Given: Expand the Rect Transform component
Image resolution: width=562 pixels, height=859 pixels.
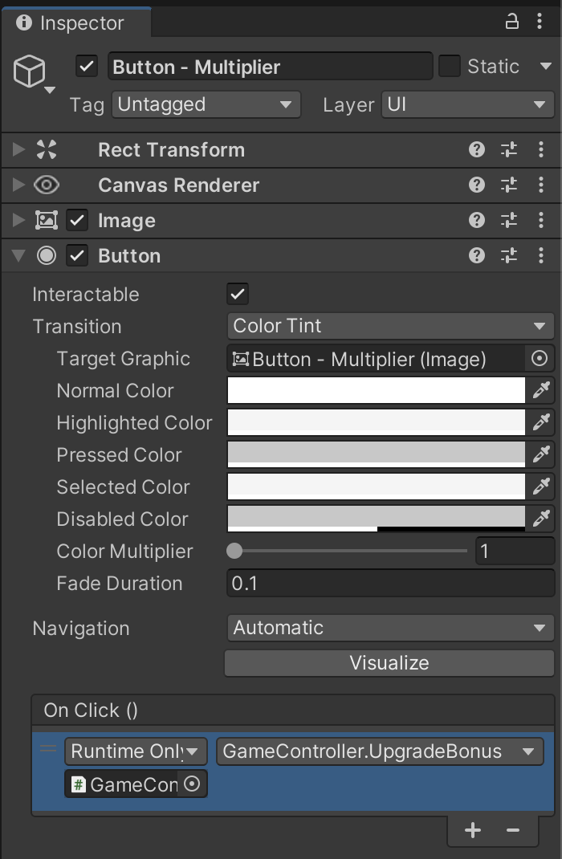Looking at the screenshot, I should 18,149.
